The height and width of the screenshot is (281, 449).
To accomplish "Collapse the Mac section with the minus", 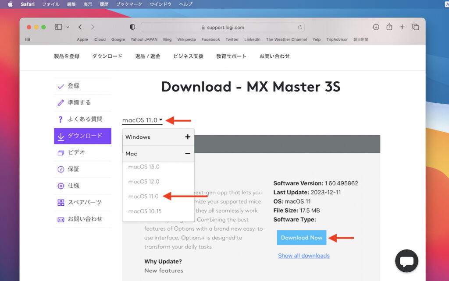I will coord(188,153).
